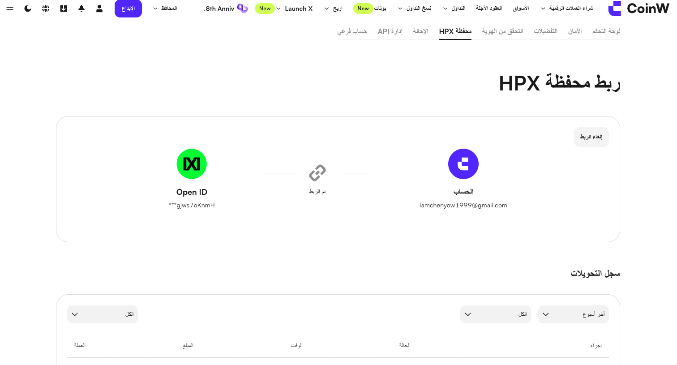This screenshot has width=677, height=365.
Task: Expand the المحافظ wallets dropdown
Action: click(x=165, y=9)
